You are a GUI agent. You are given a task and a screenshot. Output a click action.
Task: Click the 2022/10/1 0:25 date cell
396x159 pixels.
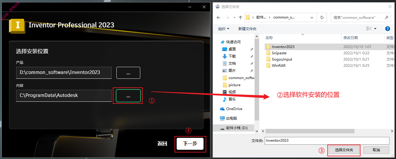pos(356,65)
